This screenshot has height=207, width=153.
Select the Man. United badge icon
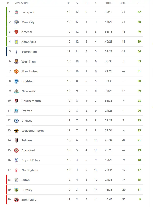click(16, 71)
